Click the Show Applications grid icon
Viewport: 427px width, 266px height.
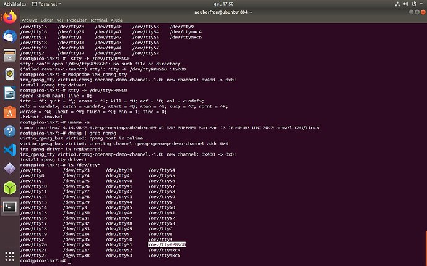pyautogui.click(x=9, y=256)
